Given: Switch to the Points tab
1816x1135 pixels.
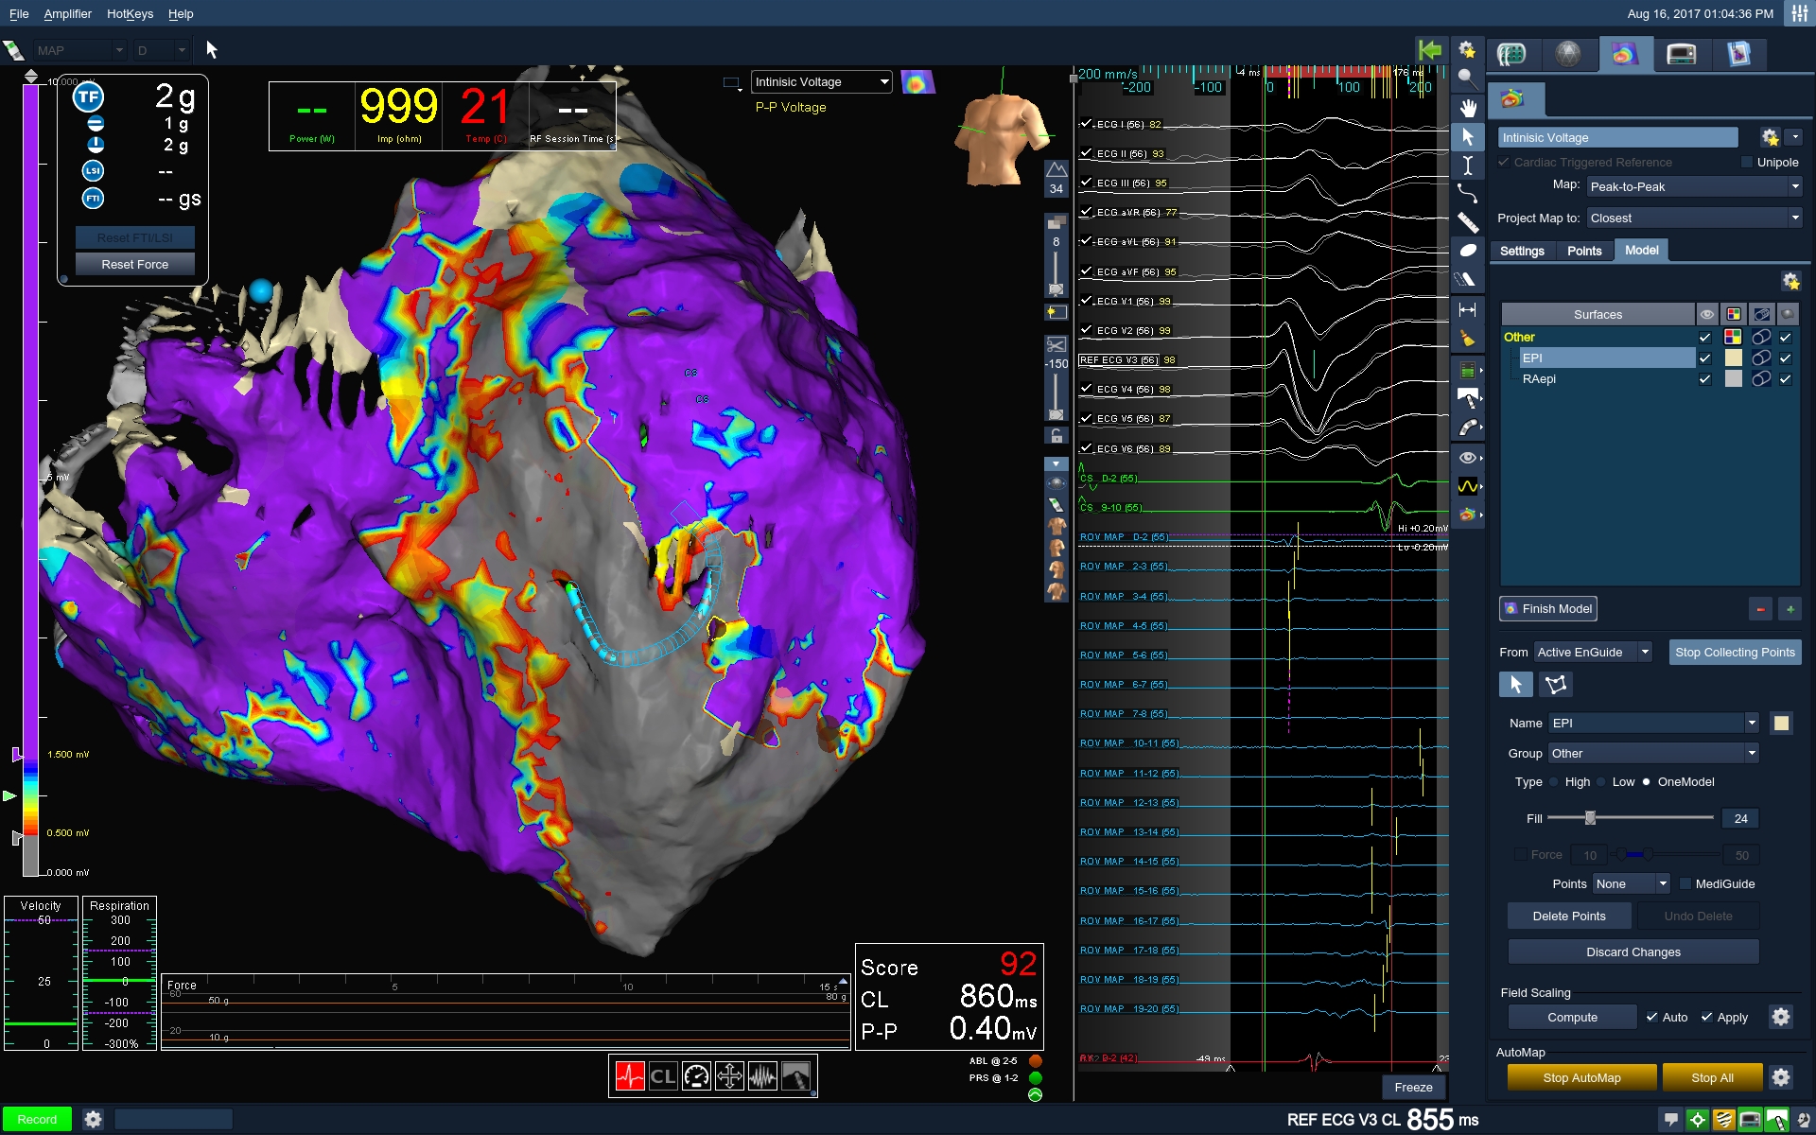Looking at the screenshot, I should tap(1583, 251).
